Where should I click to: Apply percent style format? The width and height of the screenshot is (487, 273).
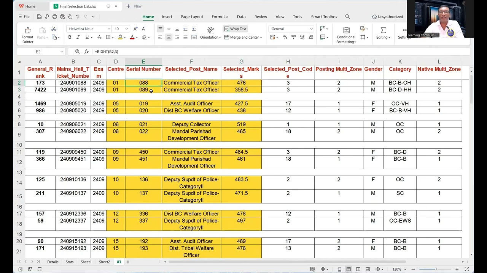coord(285,37)
